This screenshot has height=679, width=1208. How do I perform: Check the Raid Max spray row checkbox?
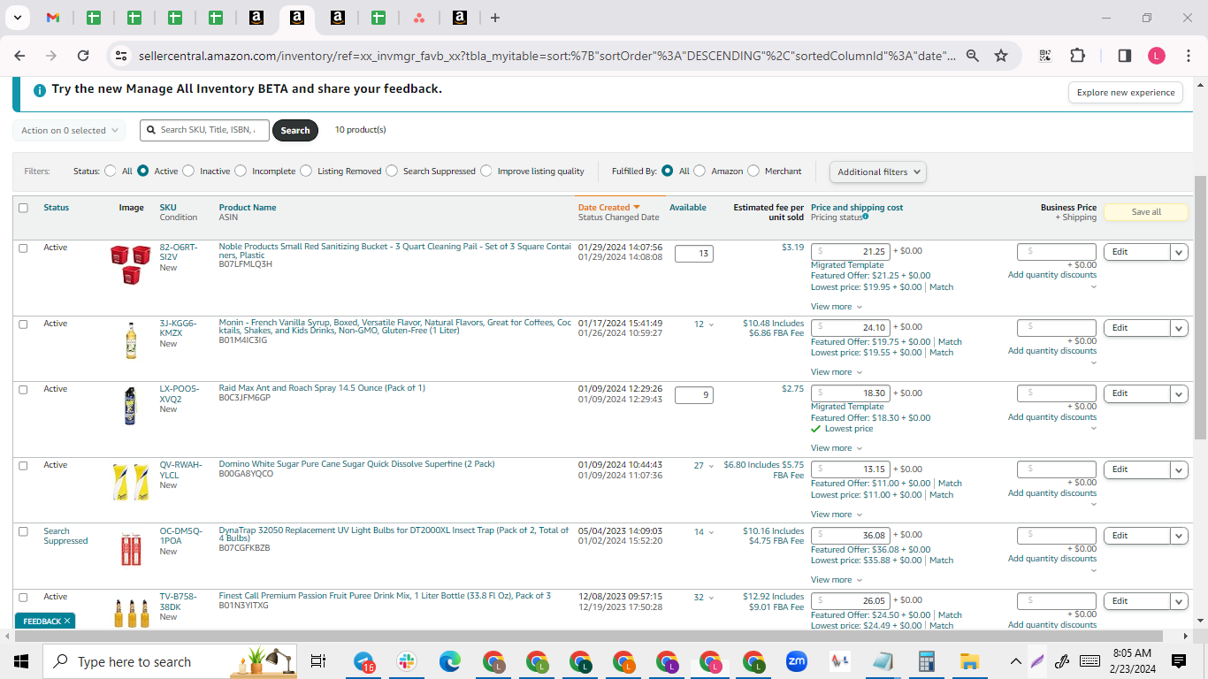(23, 389)
